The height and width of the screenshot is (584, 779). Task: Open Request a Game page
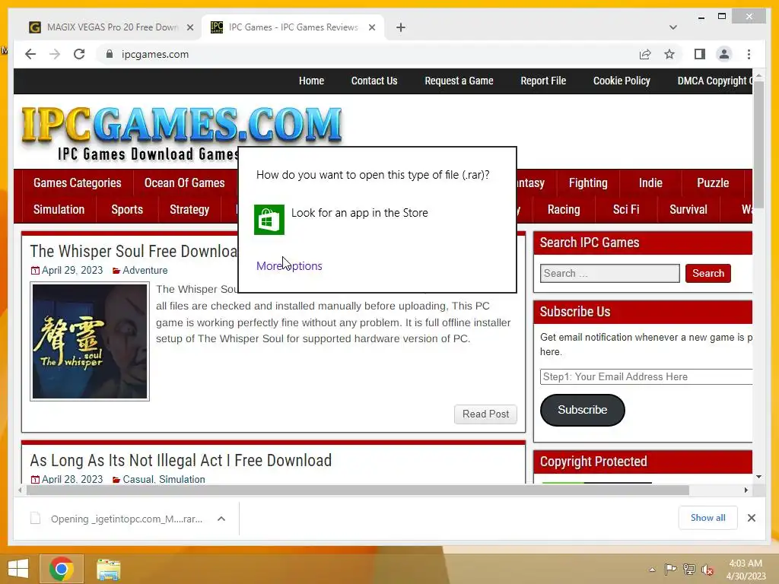[x=459, y=81]
